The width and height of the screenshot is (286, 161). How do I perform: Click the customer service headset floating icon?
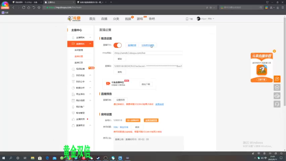click(x=277, y=104)
